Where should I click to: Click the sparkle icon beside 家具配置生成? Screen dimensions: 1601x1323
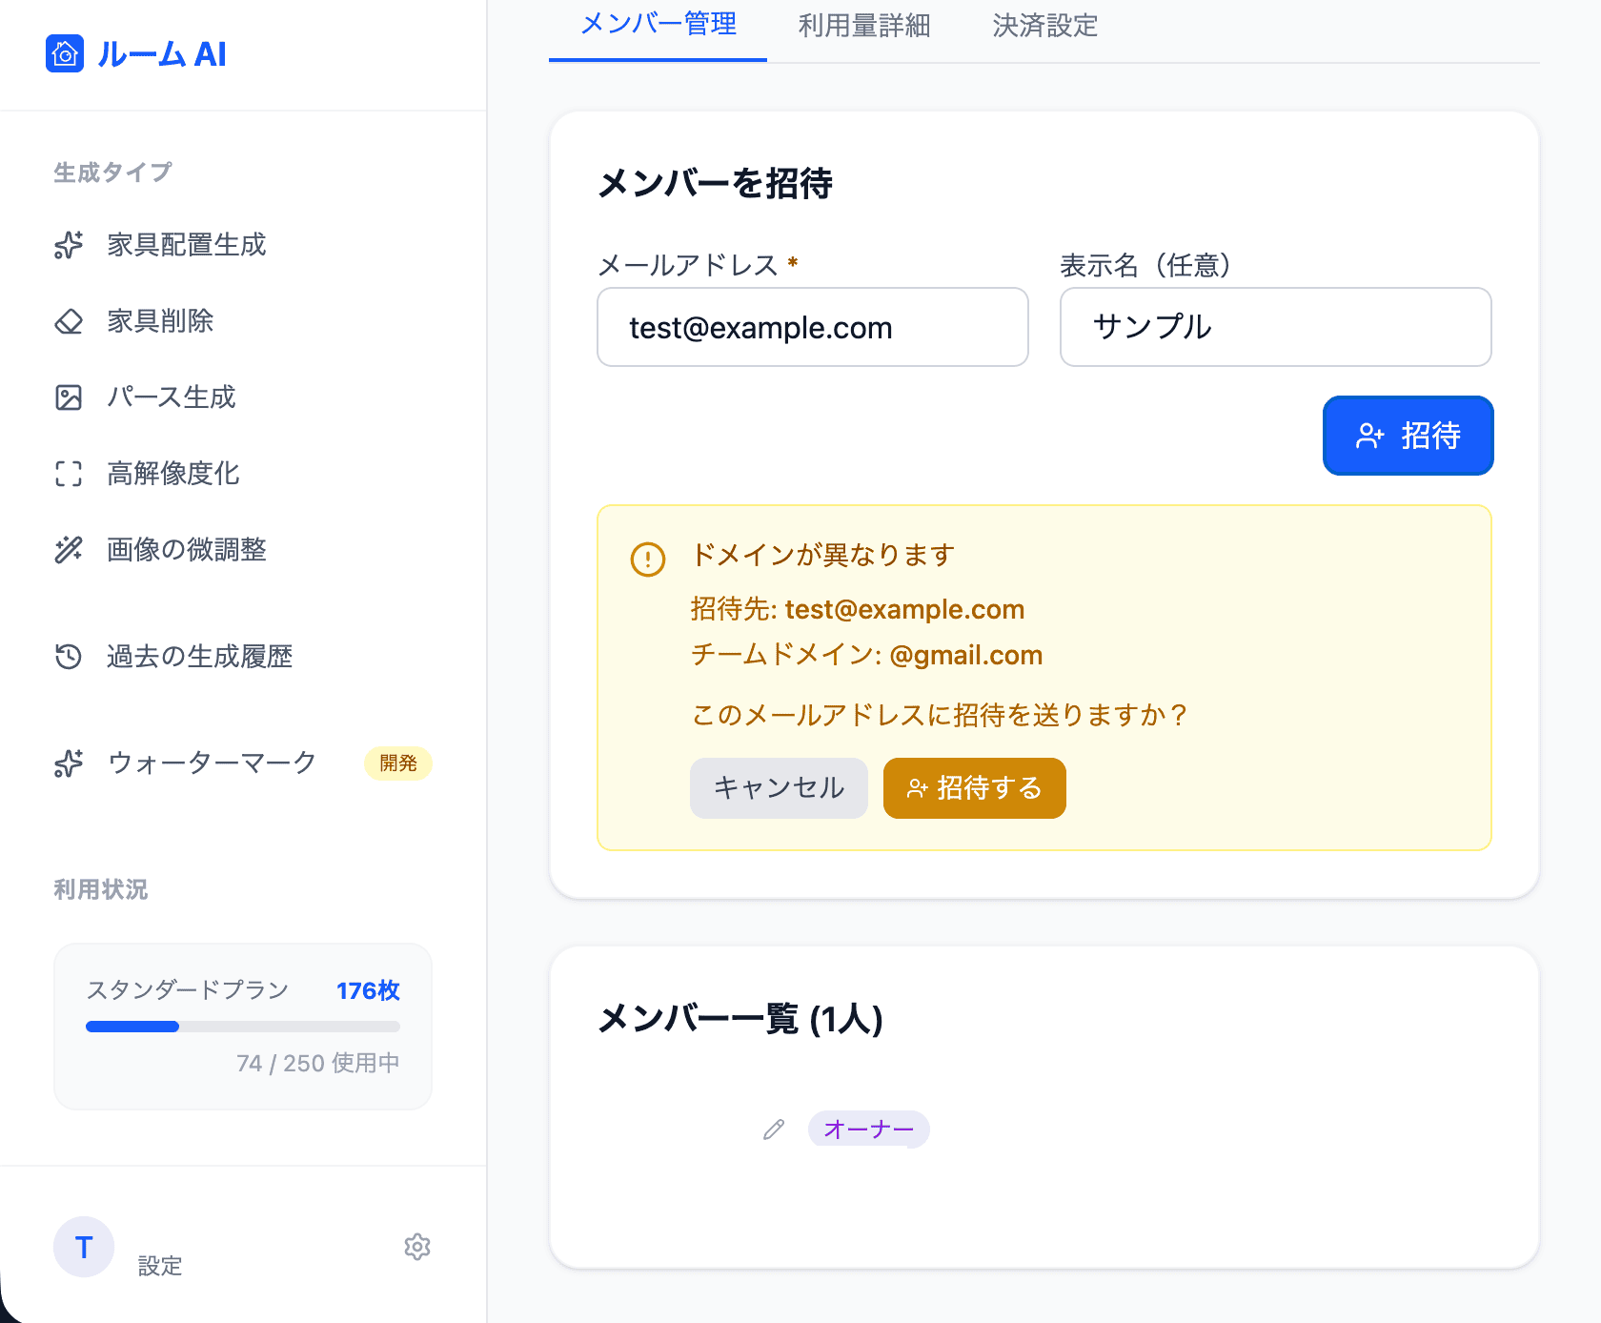click(x=69, y=245)
